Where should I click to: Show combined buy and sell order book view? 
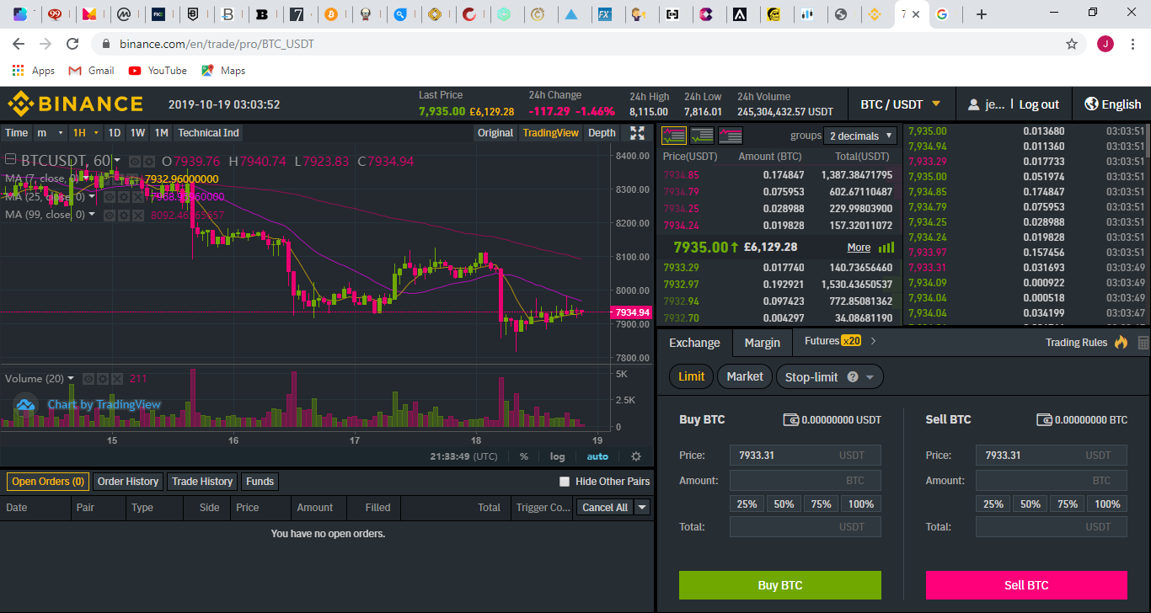(674, 136)
